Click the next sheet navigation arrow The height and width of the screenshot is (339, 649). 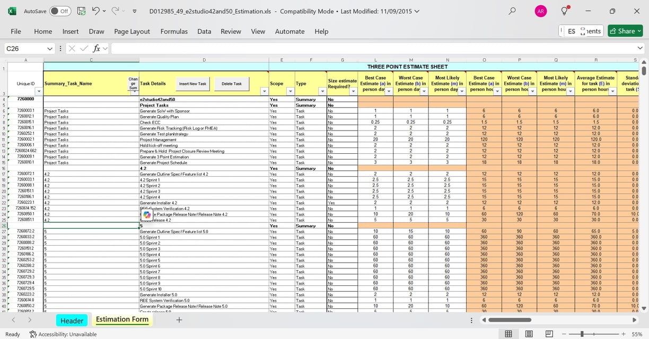29,320
